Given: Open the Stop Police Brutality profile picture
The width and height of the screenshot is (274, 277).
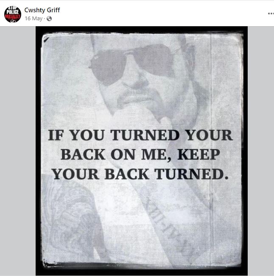Looking at the screenshot, I should [13, 14].
